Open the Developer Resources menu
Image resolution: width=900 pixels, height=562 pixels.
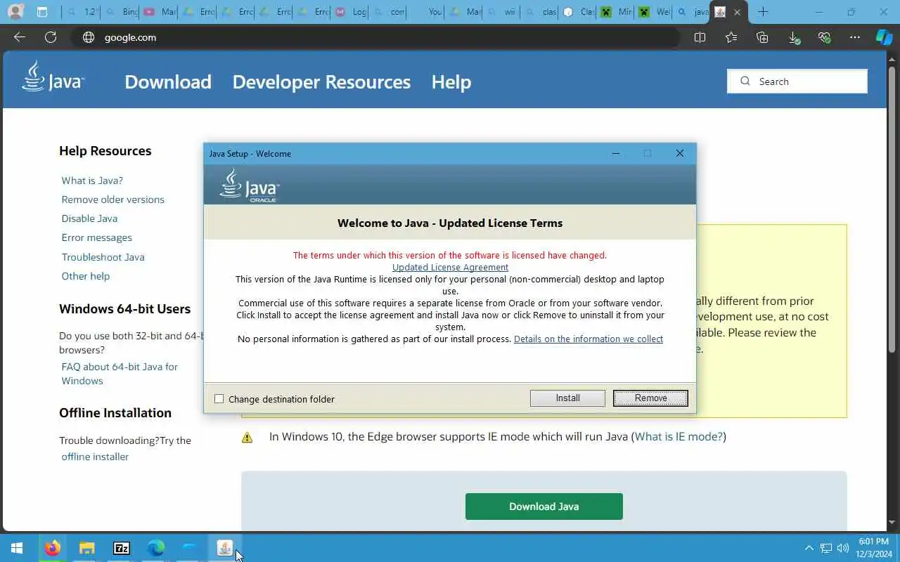click(321, 81)
